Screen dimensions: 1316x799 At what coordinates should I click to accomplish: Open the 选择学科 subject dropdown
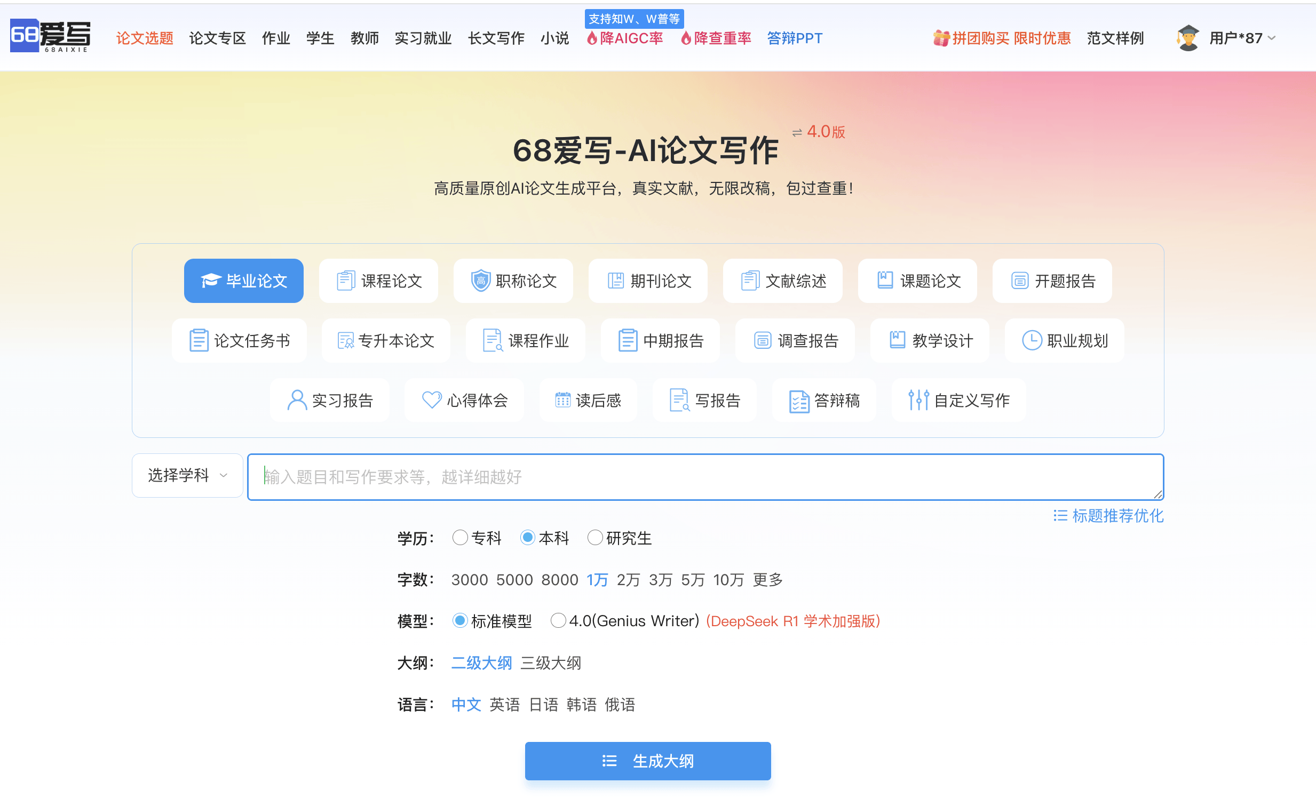187,475
